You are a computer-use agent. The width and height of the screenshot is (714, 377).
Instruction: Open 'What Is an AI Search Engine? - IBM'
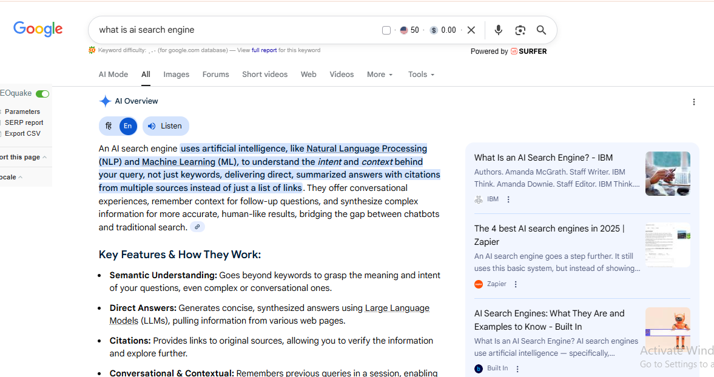tap(544, 158)
